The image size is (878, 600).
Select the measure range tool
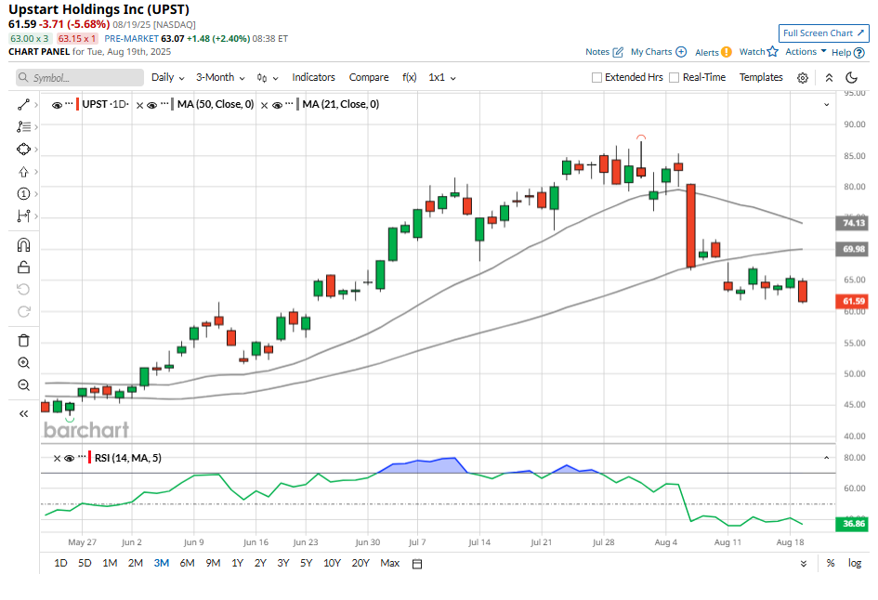pos(23,216)
